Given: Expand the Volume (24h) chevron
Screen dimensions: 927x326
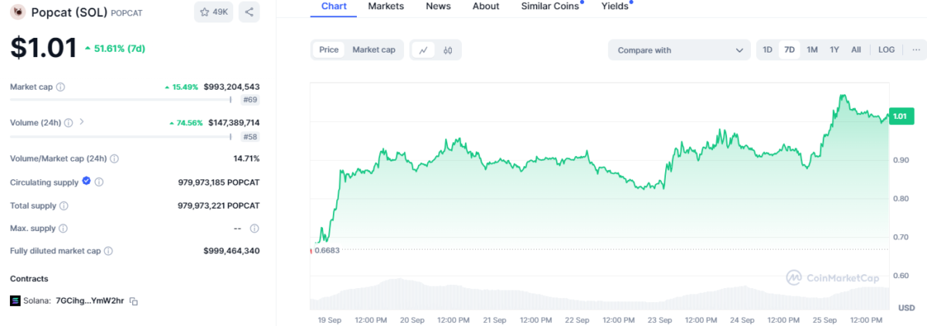Looking at the screenshot, I should pyautogui.click(x=82, y=122).
